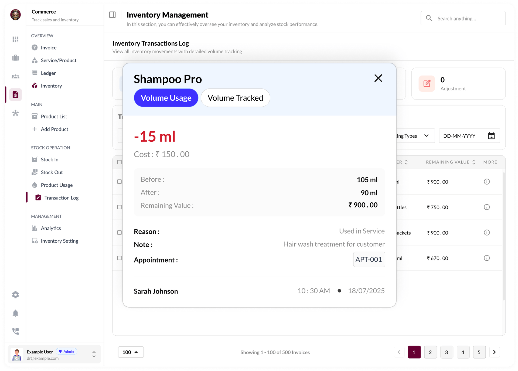This screenshot has width=518, height=371.
Task: Select the header checkbox in the transactions table
Action: coord(119,162)
